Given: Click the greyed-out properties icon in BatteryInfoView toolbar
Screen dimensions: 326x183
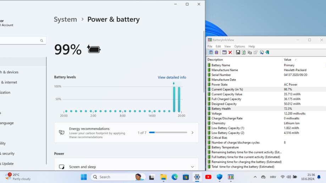Looking at the screenshot, I should [x=255, y=52].
